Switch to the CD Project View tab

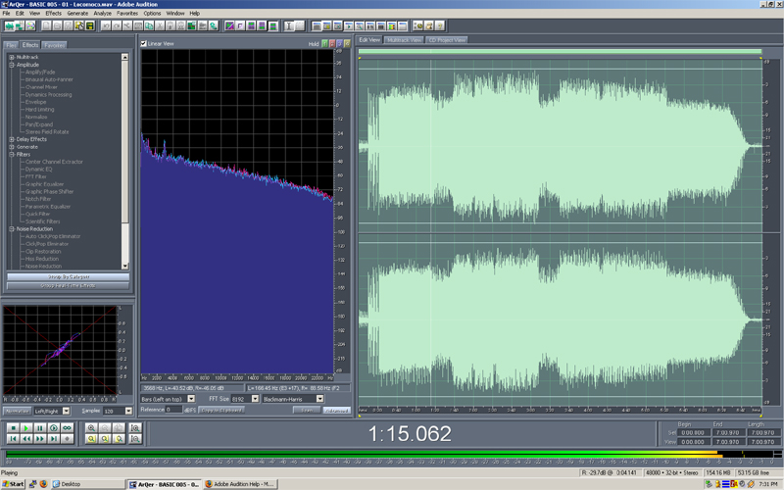click(447, 40)
